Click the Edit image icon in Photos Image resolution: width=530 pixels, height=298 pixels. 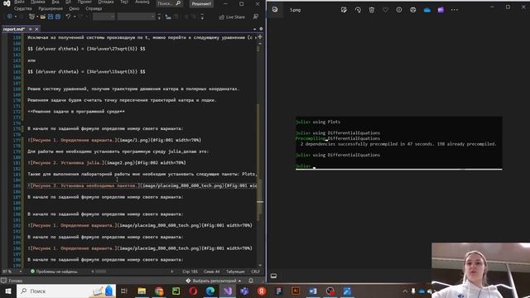click(x=344, y=10)
